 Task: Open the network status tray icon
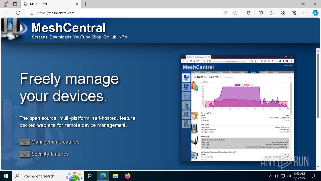283,176
